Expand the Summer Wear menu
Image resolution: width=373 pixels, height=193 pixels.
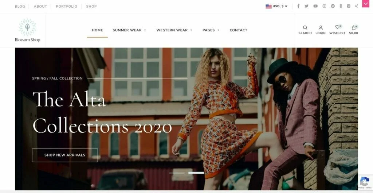click(129, 30)
